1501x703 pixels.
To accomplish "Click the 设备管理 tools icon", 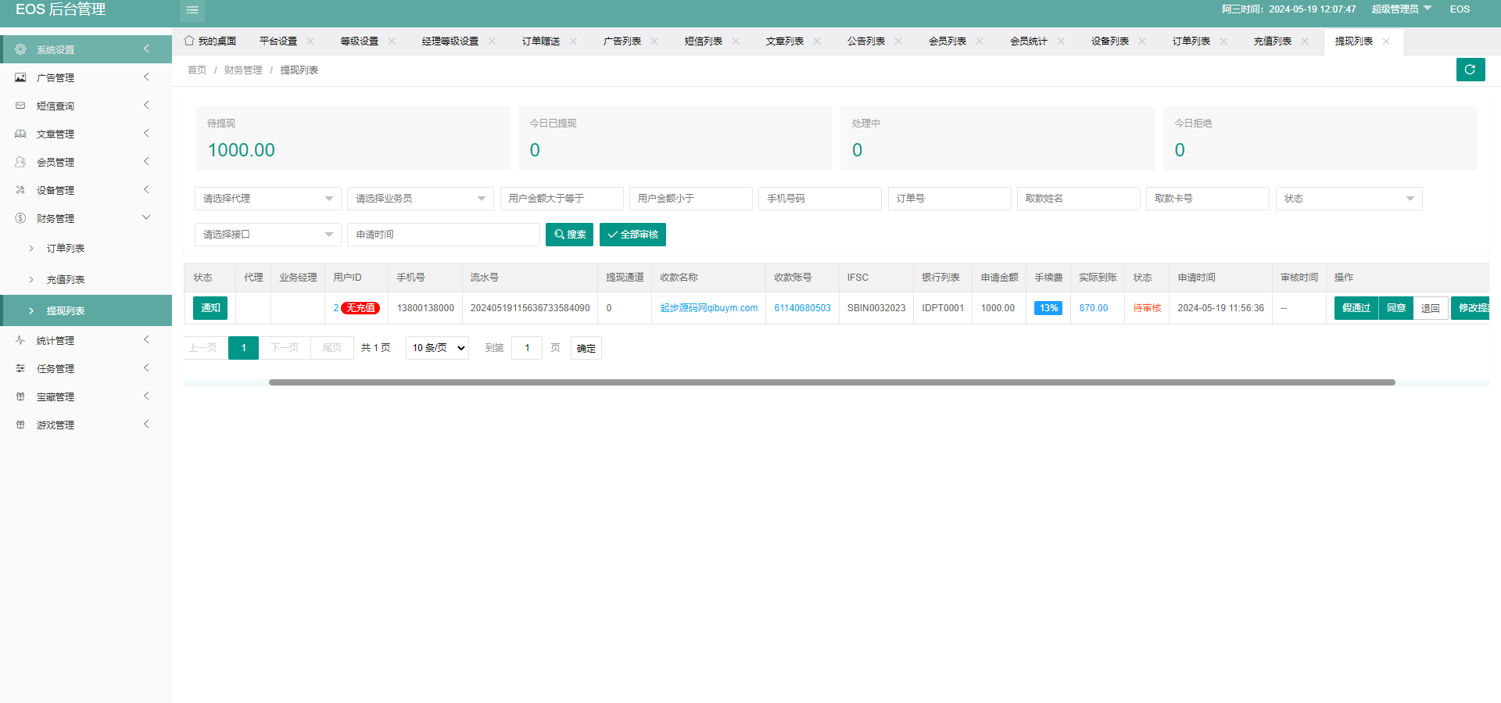I will click(x=20, y=190).
